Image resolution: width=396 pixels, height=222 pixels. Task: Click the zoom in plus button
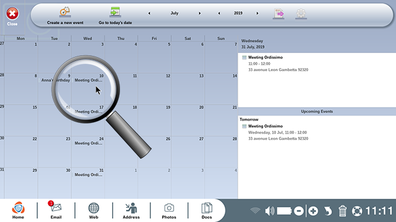(313, 211)
